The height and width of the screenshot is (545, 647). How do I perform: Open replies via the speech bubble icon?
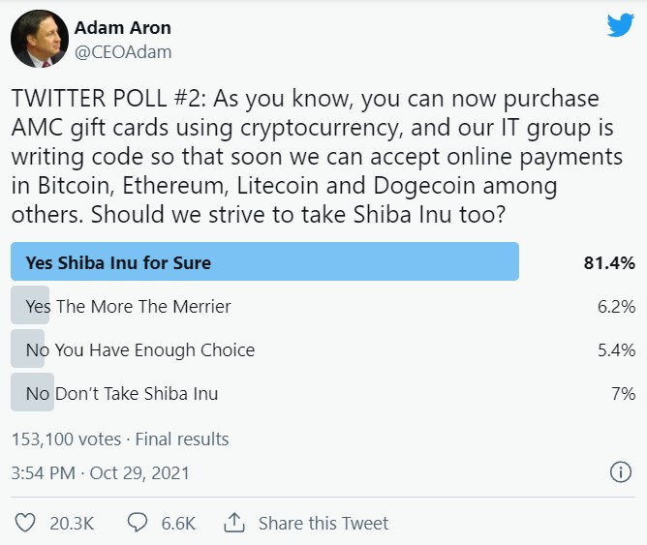tap(137, 523)
